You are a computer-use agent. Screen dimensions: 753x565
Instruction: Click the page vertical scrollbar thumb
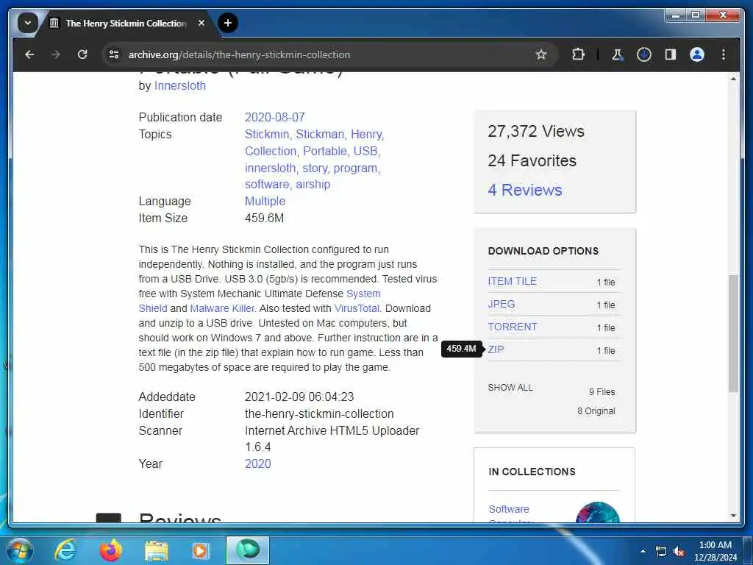(733, 333)
